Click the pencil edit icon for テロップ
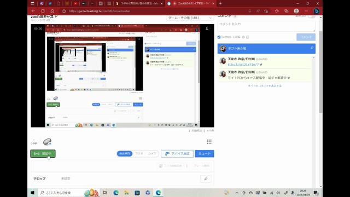 click(x=206, y=179)
